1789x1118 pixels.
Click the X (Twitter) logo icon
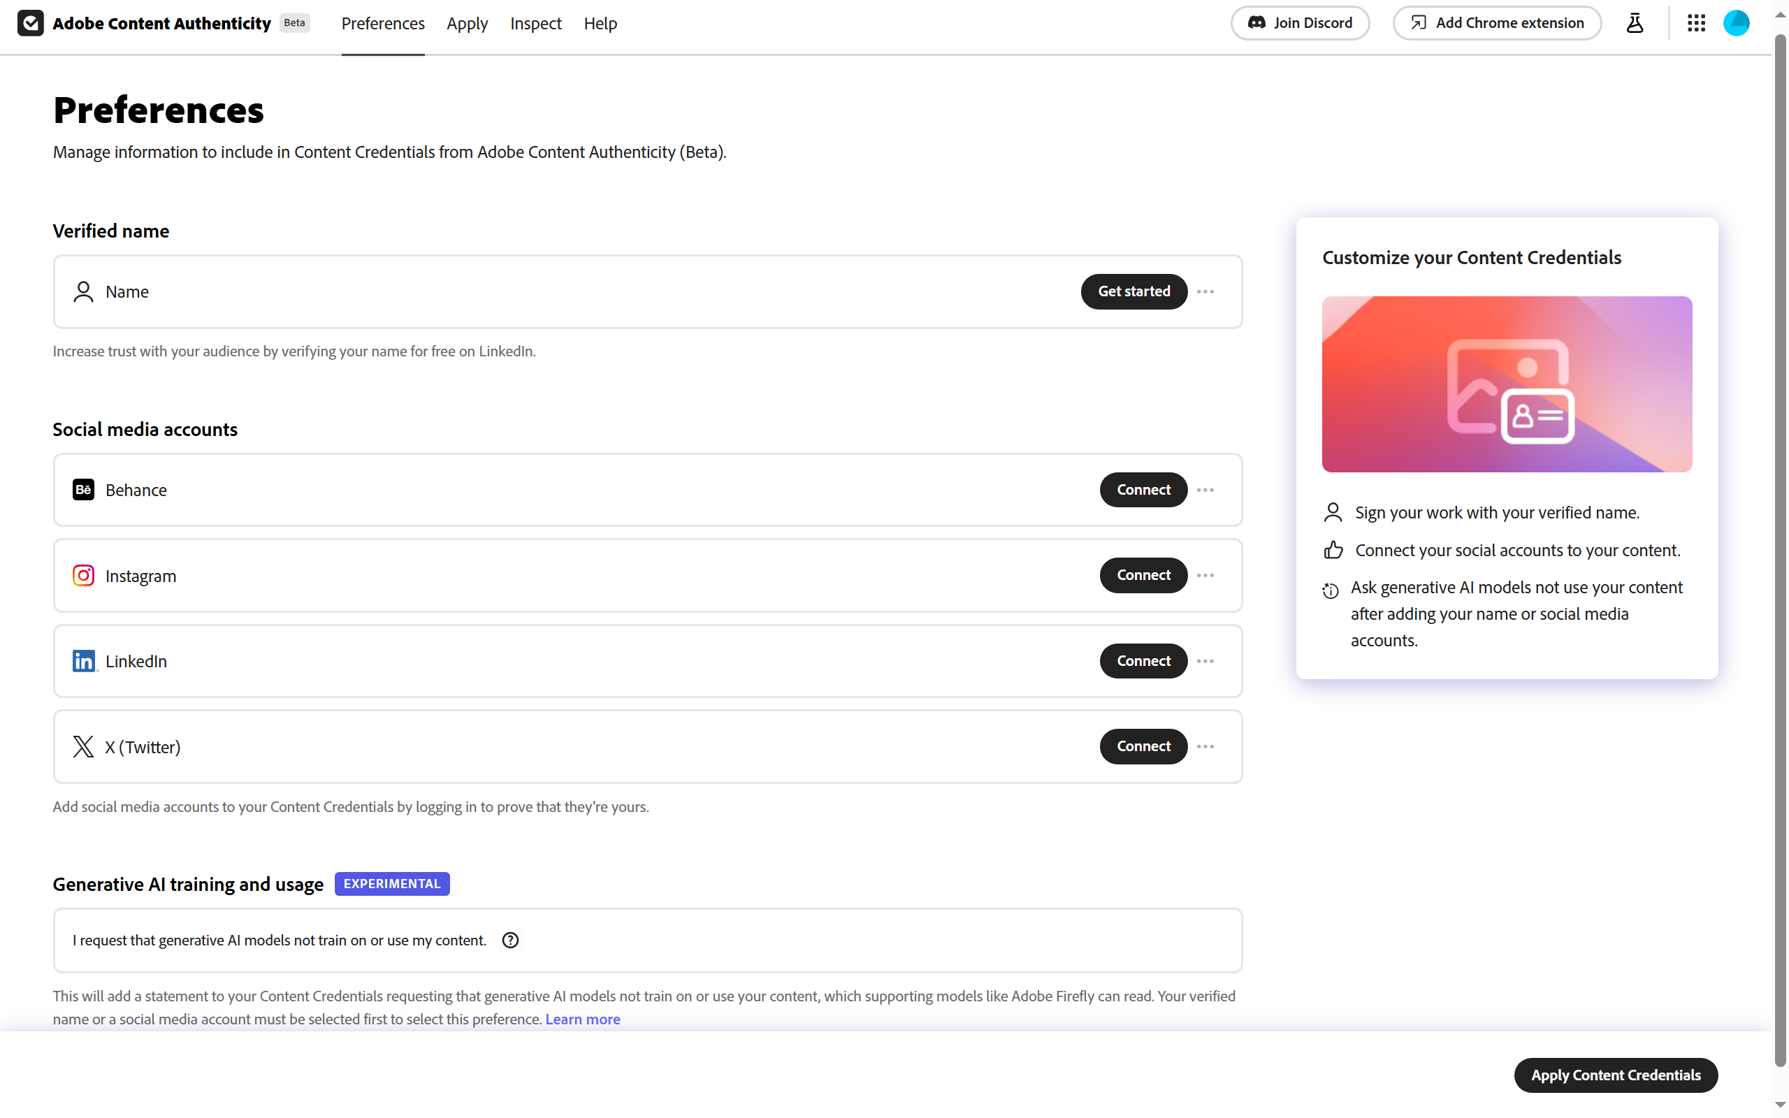[84, 746]
